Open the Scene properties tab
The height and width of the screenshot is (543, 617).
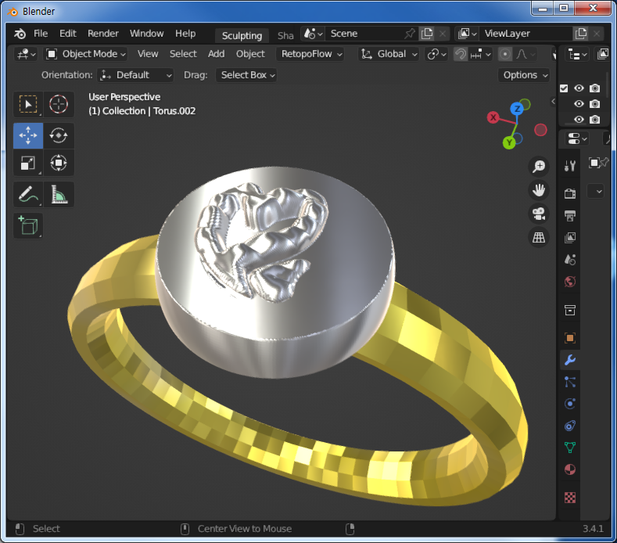click(x=570, y=260)
